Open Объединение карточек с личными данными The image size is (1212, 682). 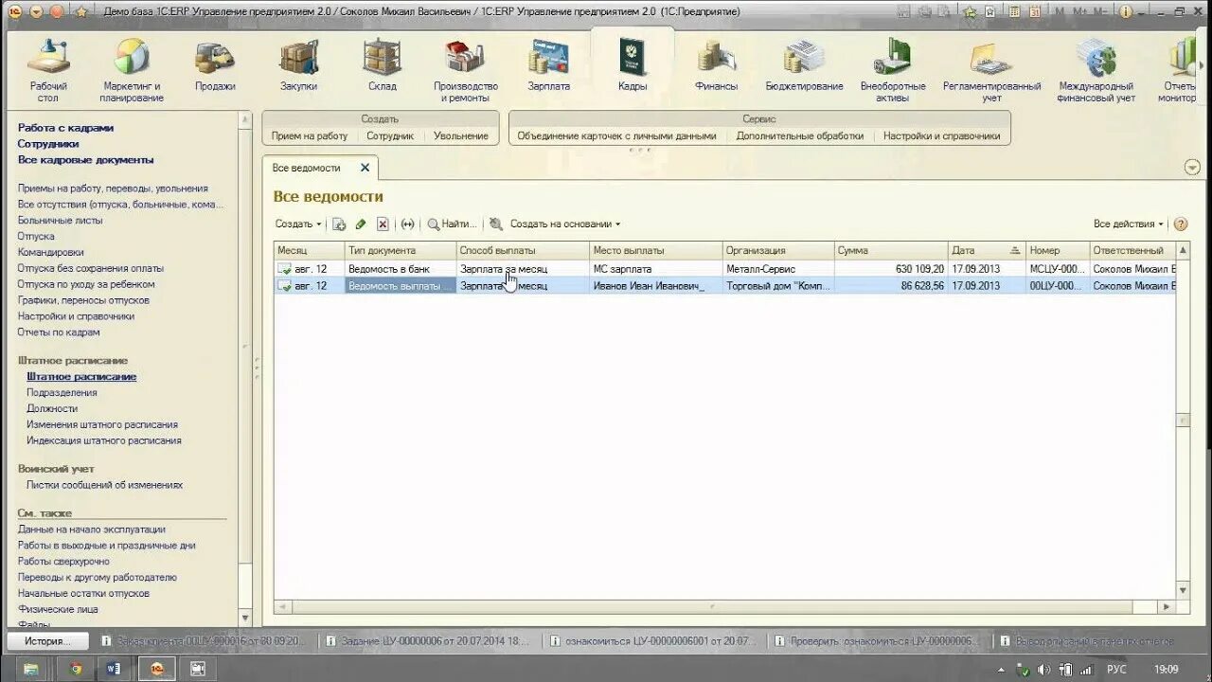pyautogui.click(x=616, y=135)
